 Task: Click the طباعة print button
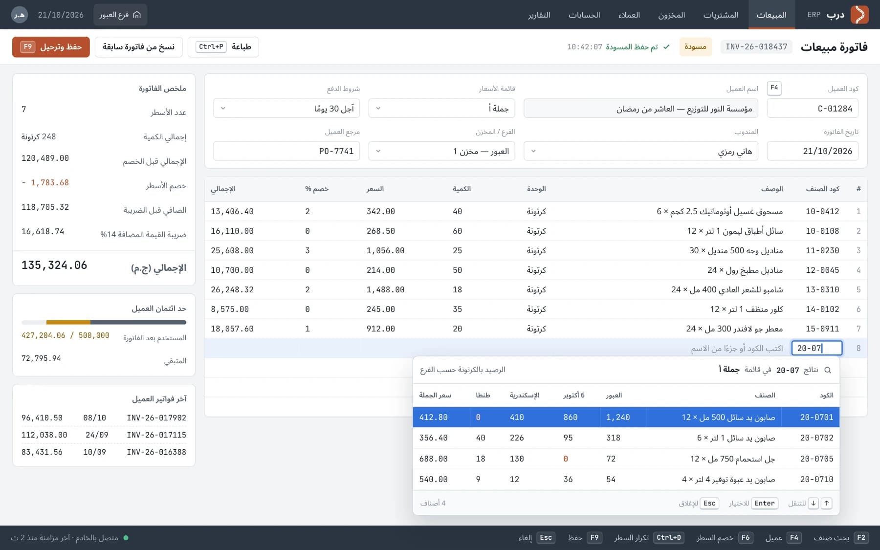pos(223,47)
